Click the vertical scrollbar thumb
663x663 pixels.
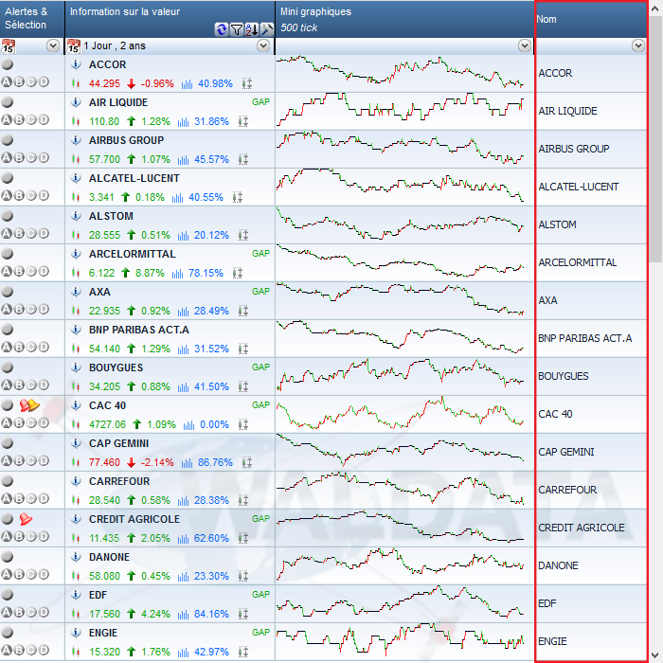point(655,139)
